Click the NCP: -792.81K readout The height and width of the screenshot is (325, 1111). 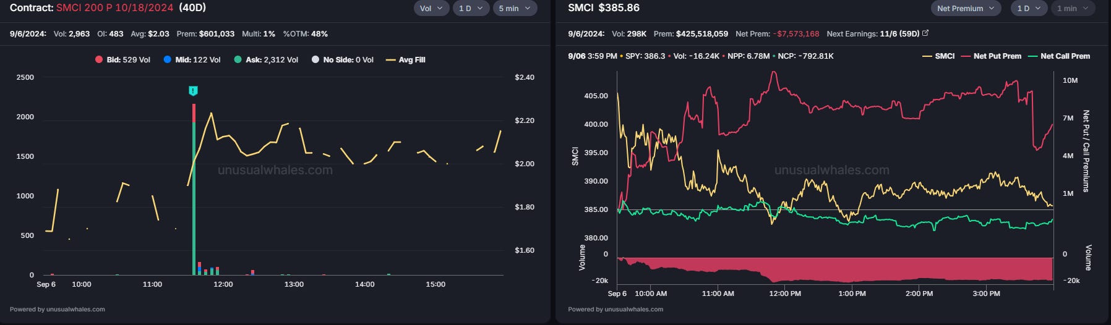pyautogui.click(x=805, y=56)
